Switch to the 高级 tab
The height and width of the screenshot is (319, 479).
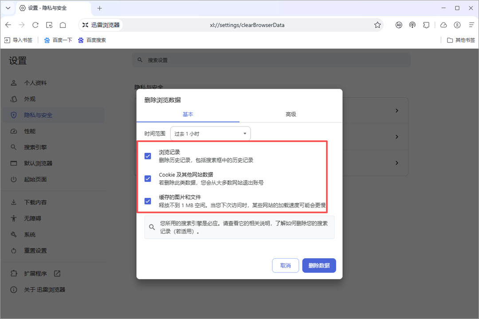tap(291, 114)
